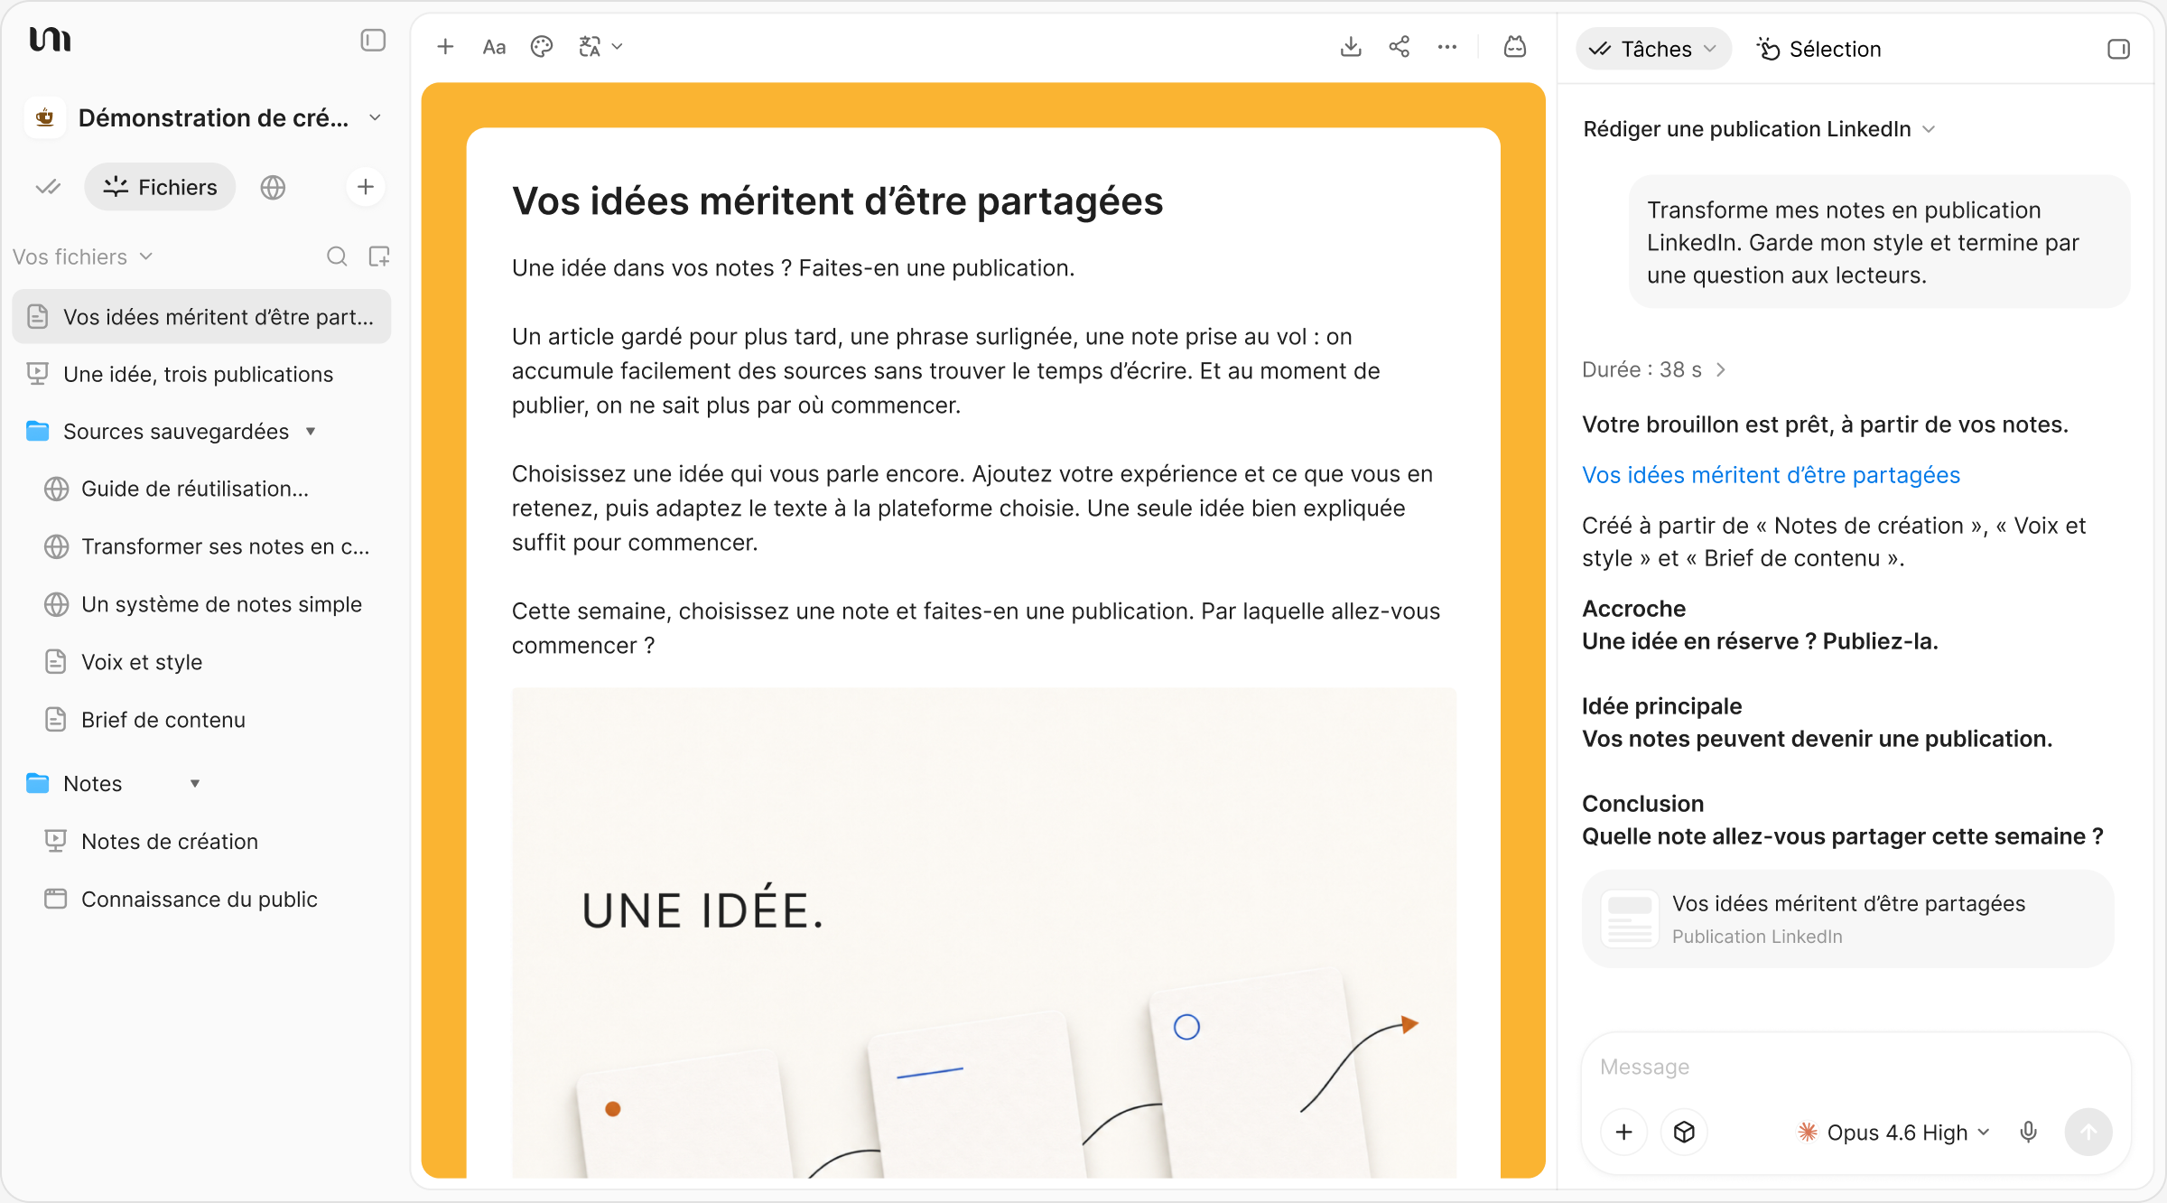Click the sparkle icon on Fichiers tab
2167x1203 pixels.
(x=116, y=187)
